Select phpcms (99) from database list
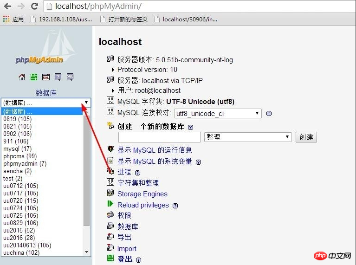Viewport: 356px width, 265px height. point(20,156)
